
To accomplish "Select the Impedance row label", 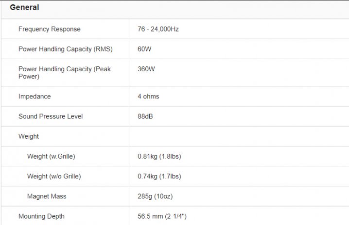I will tap(35, 96).
